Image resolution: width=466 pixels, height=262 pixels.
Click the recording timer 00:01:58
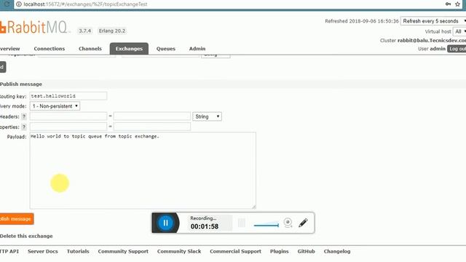(205, 226)
